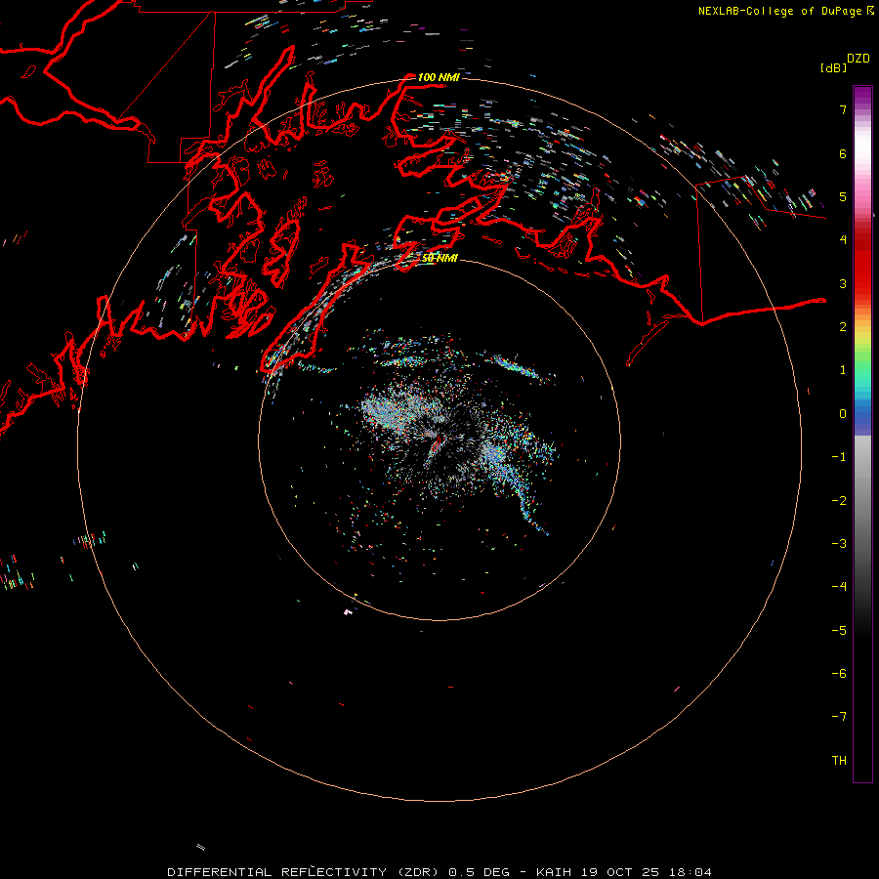The width and height of the screenshot is (879, 879).
Task: Click the TH label on the color scale
Action: tap(839, 761)
